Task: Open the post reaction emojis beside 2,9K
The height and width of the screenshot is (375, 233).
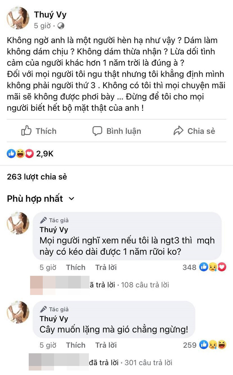Action: click(20, 154)
